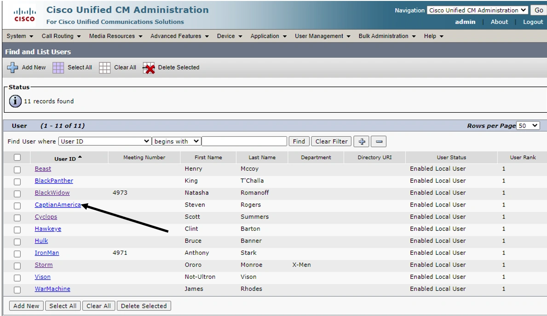Open the Rows per Page dropdown
547x316 pixels.
coord(528,126)
